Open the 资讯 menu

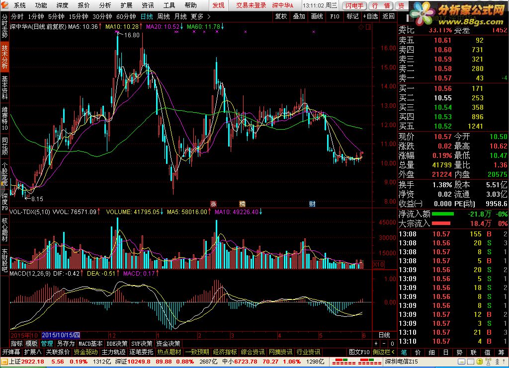pyautogui.click(x=148, y=5)
